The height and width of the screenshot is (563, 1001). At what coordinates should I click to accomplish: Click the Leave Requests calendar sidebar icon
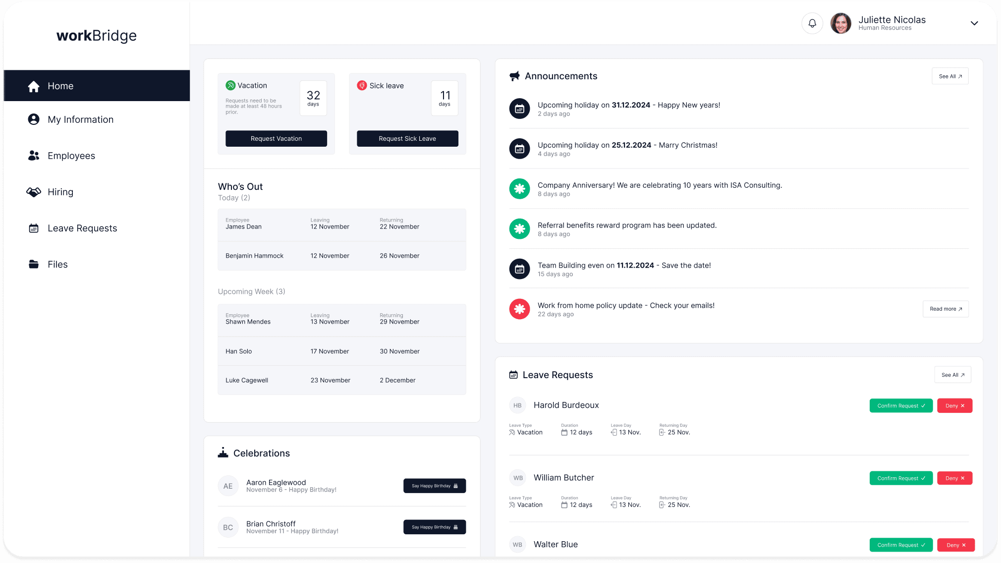[34, 228]
